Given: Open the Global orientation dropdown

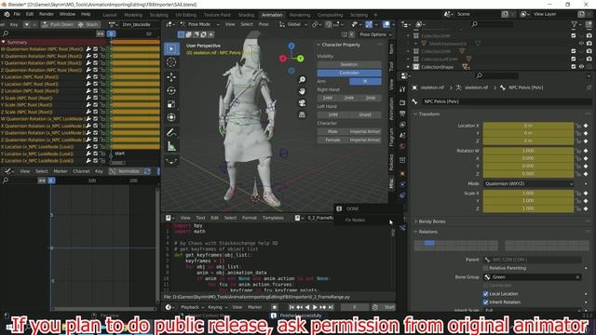Looking at the screenshot, I should [x=292, y=24].
